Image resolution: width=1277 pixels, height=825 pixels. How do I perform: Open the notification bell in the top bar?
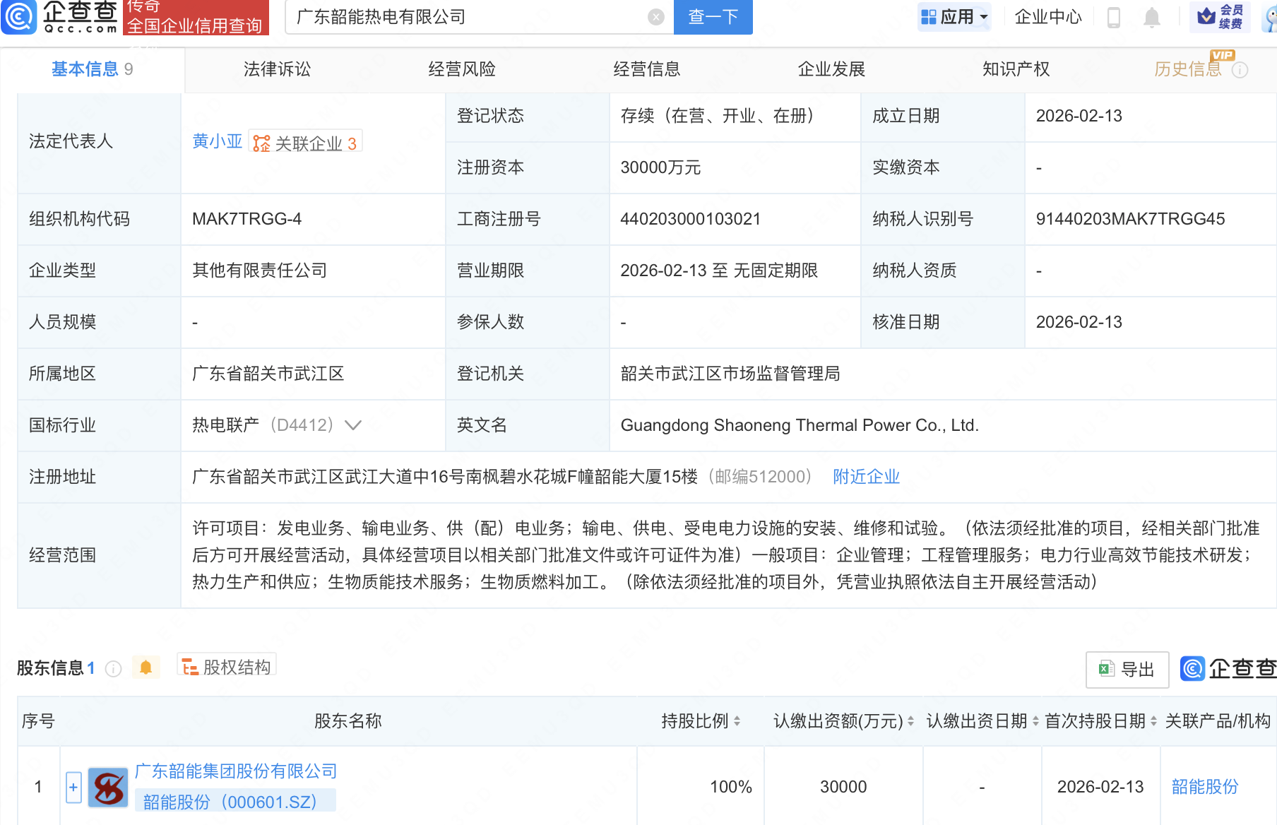tap(1151, 18)
